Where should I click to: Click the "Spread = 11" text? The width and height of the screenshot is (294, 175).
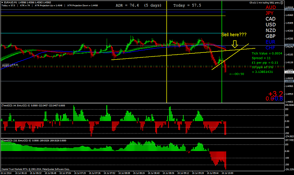pyautogui.click(x=261, y=58)
